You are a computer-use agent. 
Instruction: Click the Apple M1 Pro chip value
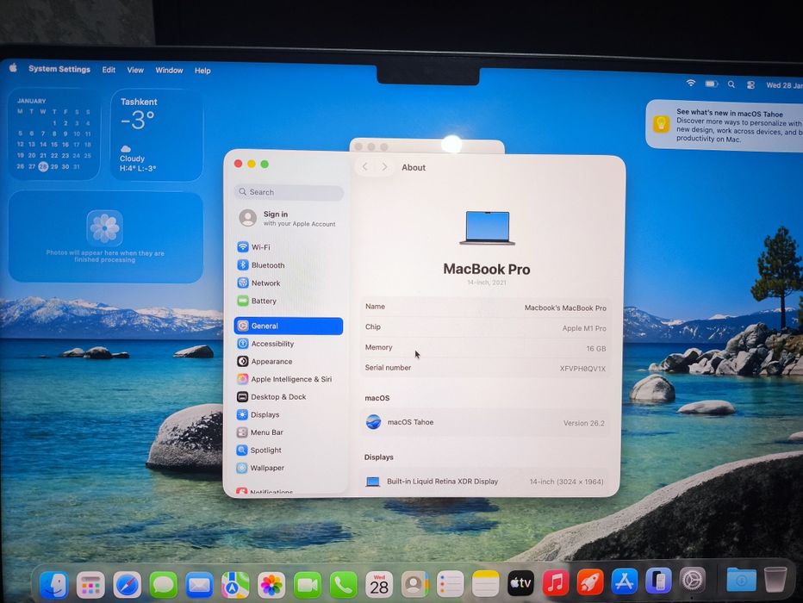(584, 328)
